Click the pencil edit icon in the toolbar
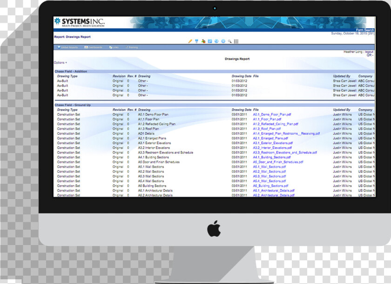The width and height of the screenshot is (391, 284). 190,41
